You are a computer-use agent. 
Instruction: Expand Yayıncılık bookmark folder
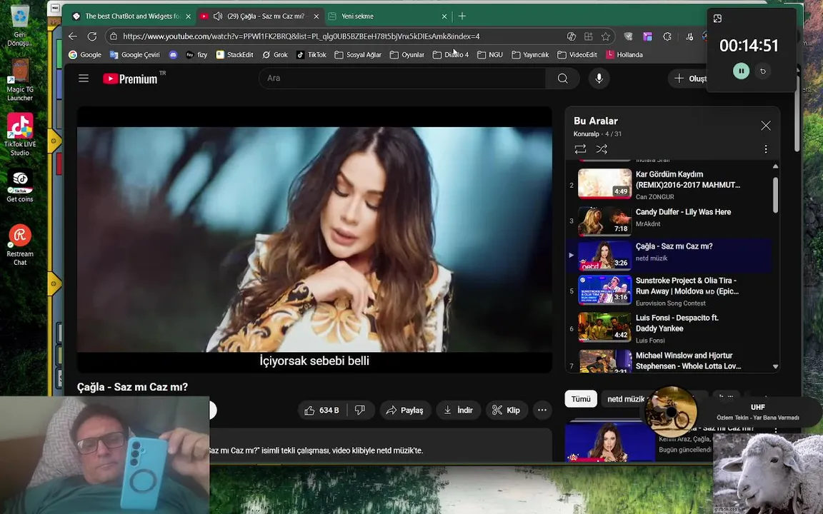(x=530, y=54)
